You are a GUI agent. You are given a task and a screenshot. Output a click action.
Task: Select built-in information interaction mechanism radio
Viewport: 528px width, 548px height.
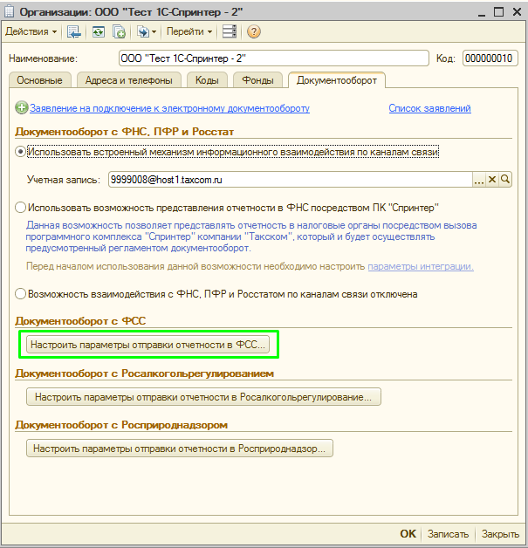[x=21, y=152]
